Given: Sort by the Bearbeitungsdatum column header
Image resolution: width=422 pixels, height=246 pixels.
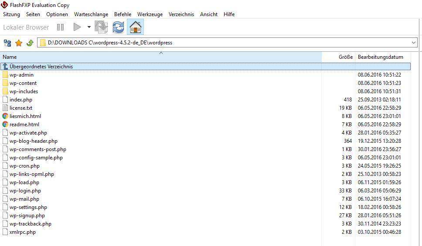Looking at the screenshot, I should tap(383, 57).
